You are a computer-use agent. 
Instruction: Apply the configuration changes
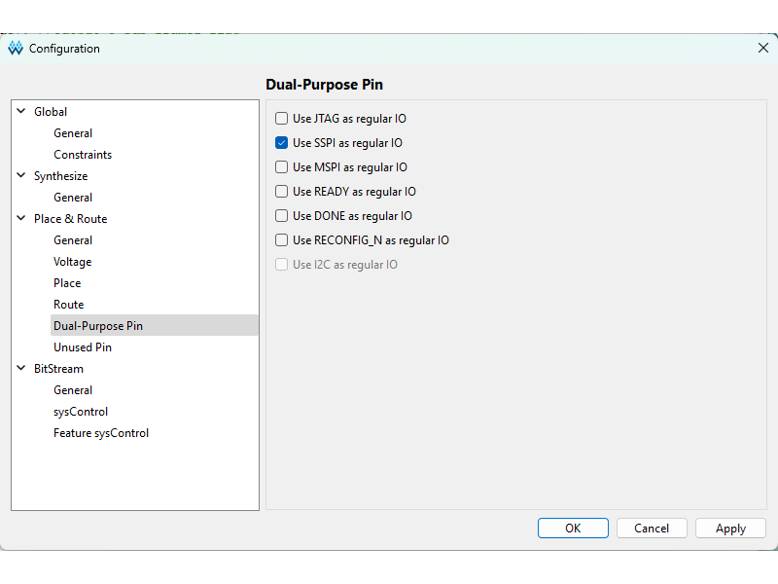point(730,529)
